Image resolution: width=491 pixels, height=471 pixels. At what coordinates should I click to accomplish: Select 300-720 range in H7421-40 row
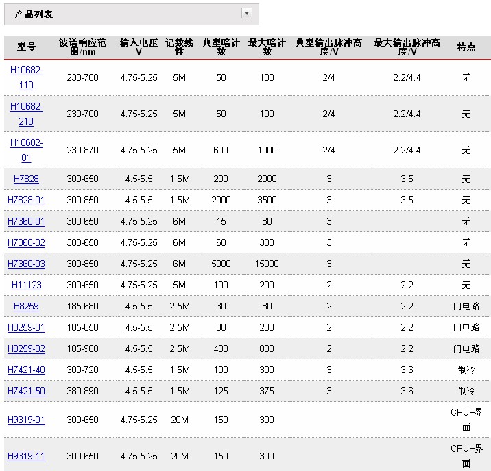[83, 370]
